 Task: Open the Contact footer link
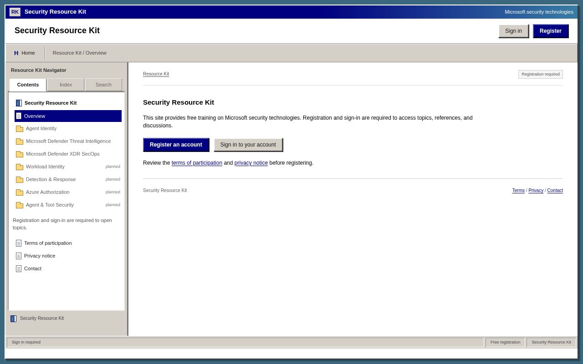[x=555, y=191]
